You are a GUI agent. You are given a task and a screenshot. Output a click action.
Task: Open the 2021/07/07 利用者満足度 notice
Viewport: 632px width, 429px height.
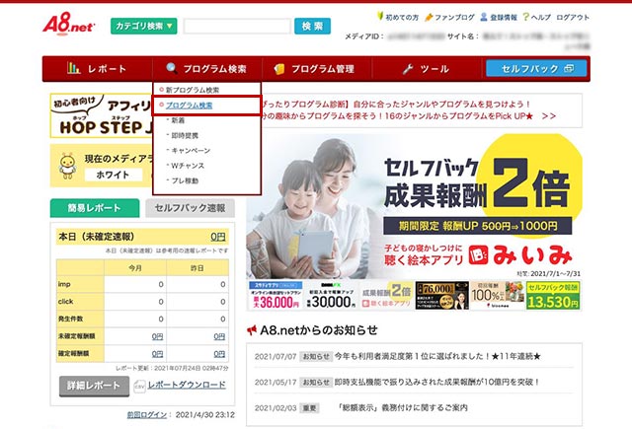pos(437,357)
